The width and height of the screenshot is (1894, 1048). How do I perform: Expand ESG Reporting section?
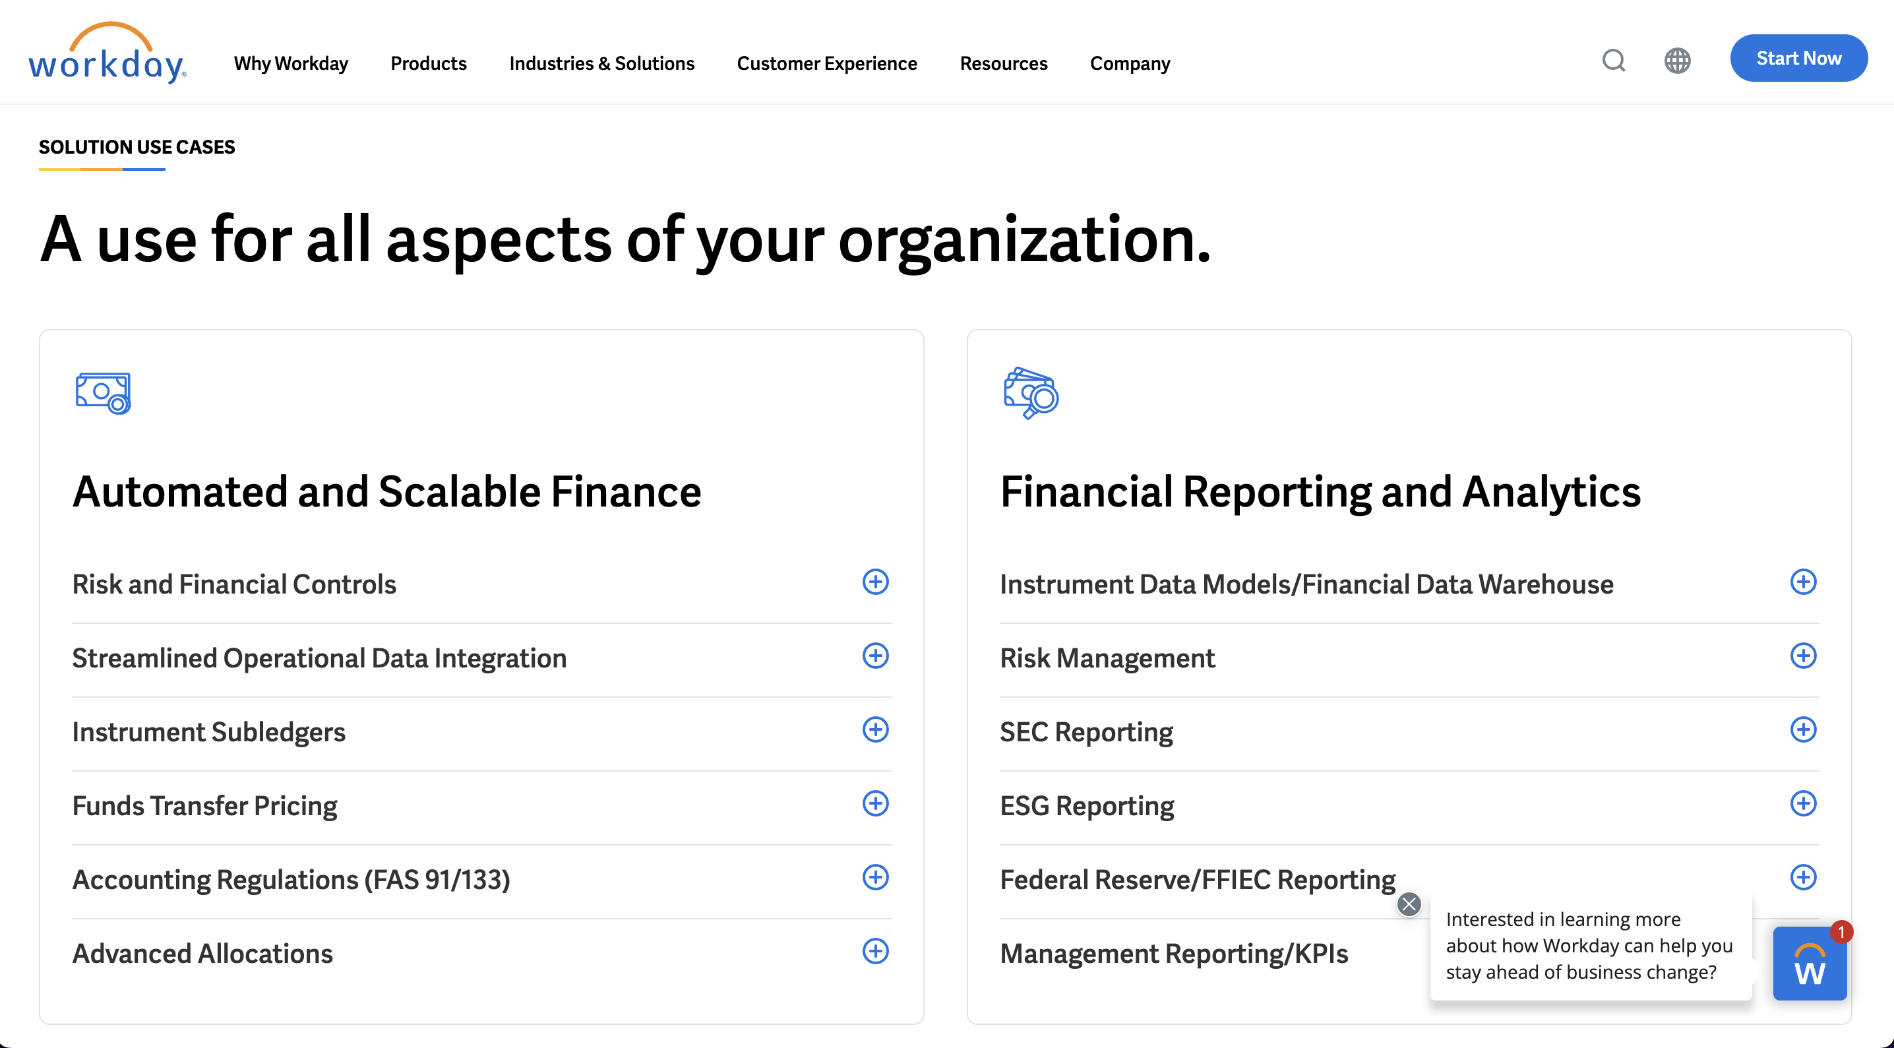[x=1803, y=803]
